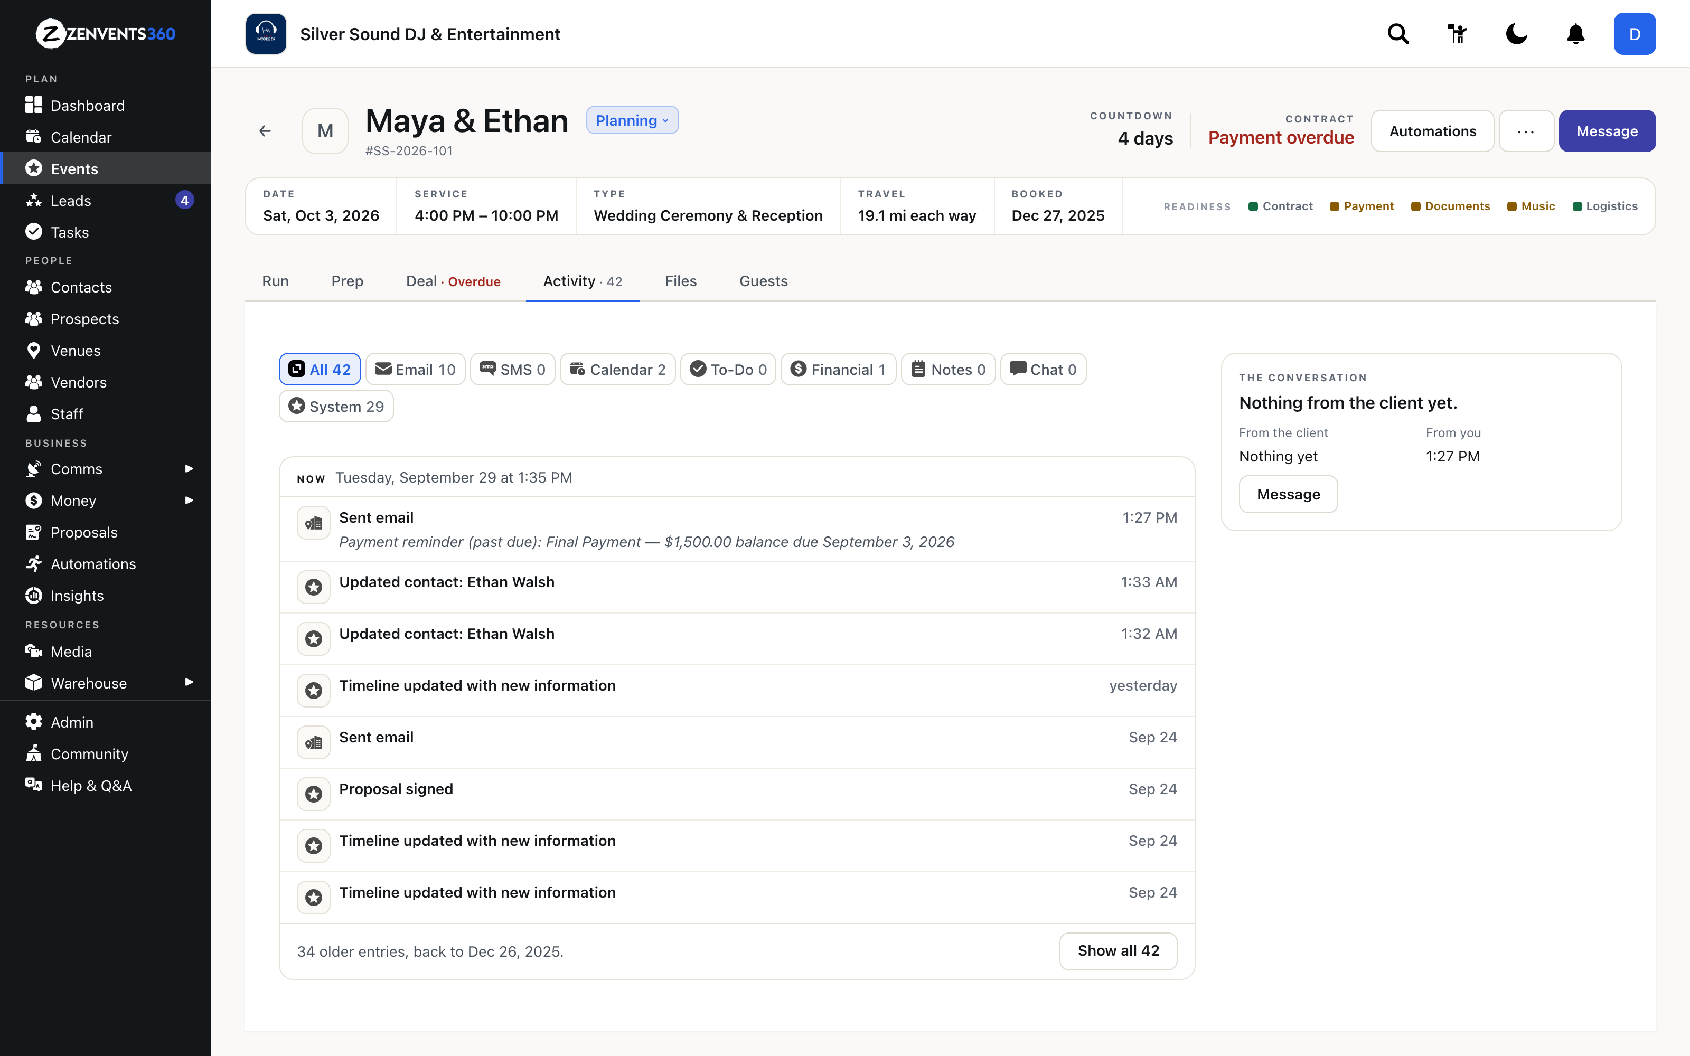The image size is (1690, 1056).
Task: Open the Planning status dropdown
Action: pos(632,120)
